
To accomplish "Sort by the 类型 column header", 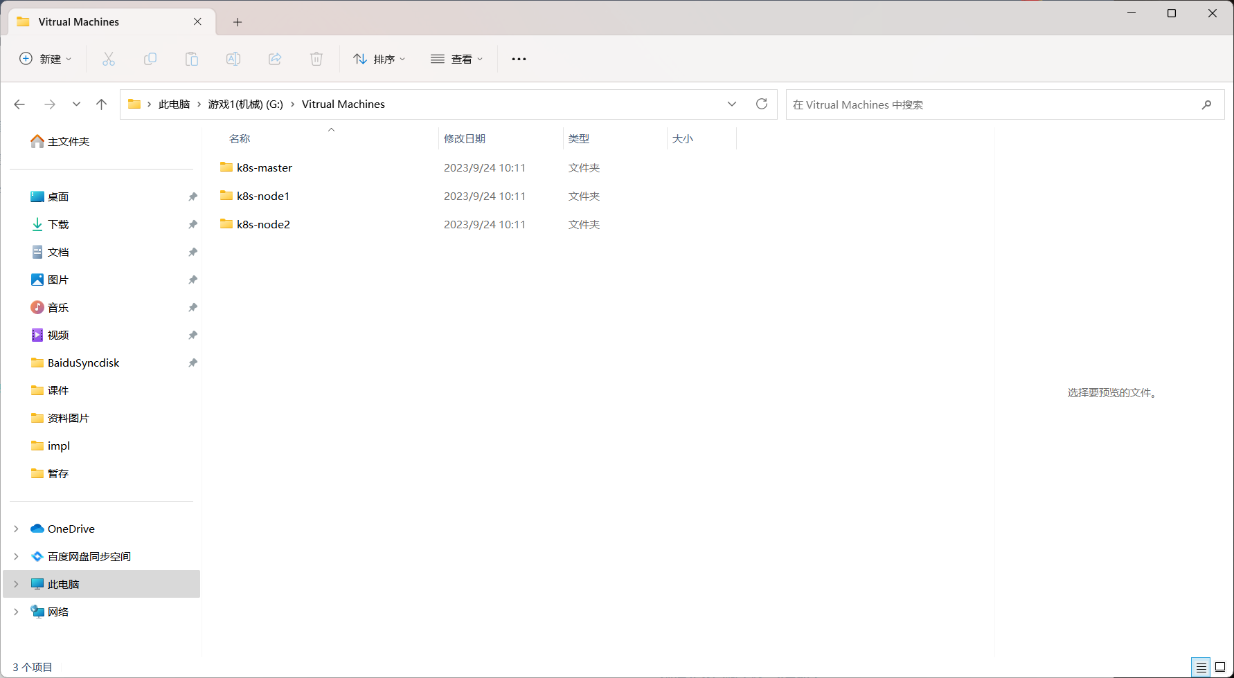I will (579, 138).
